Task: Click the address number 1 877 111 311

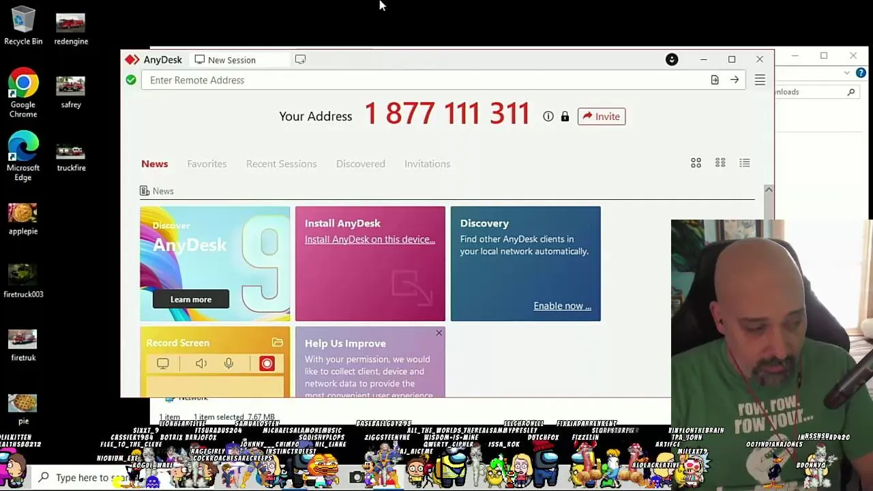Action: point(447,114)
